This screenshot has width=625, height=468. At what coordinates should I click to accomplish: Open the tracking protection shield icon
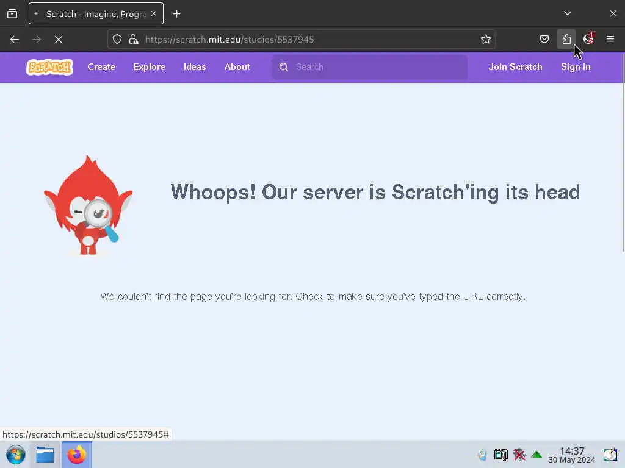pos(117,40)
